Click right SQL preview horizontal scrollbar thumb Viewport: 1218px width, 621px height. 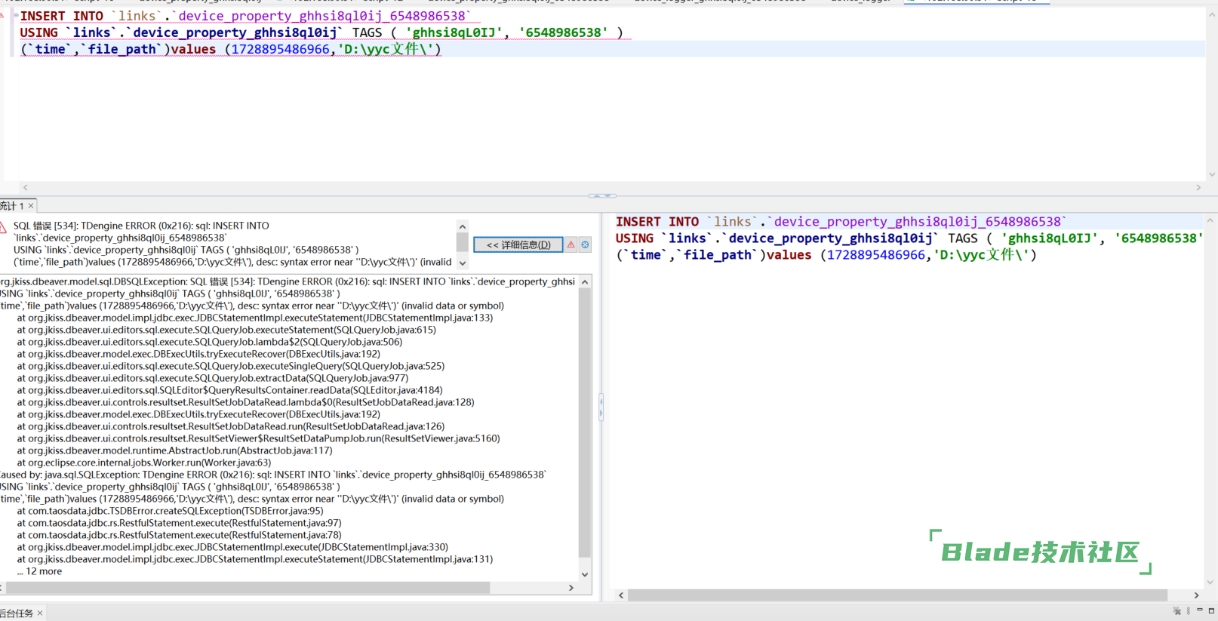point(897,595)
